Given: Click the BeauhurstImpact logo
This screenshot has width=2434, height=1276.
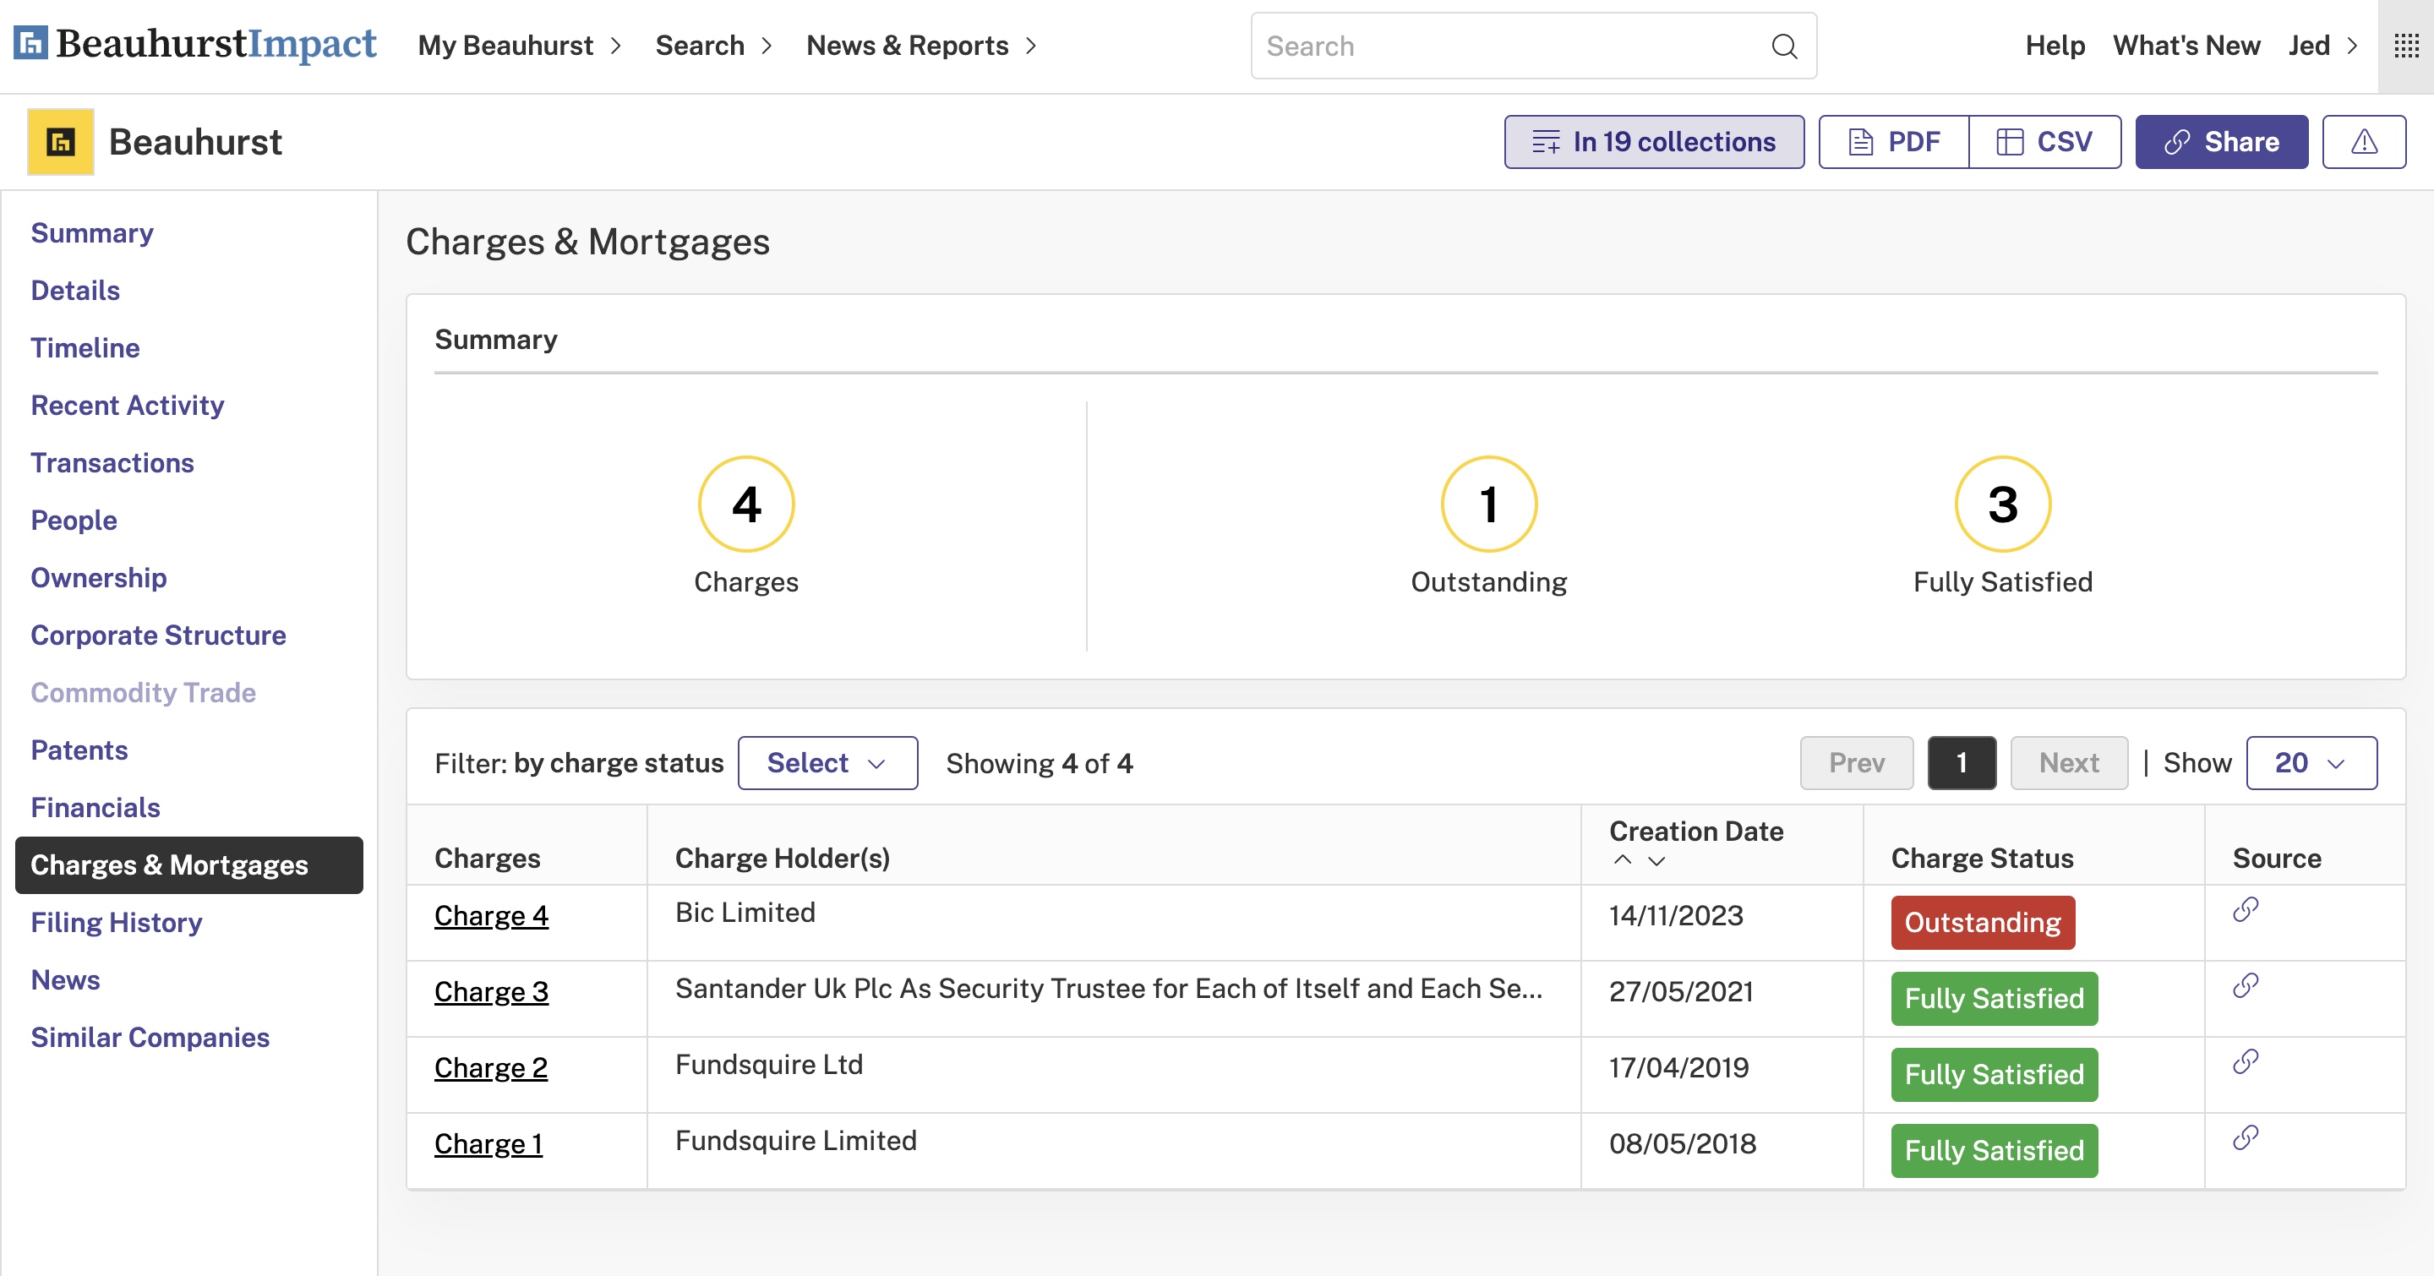Looking at the screenshot, I should tap(194, 45).
